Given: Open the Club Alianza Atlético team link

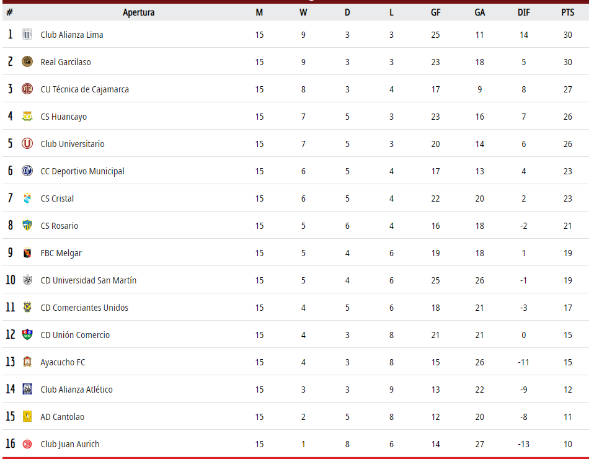Looking at the screenshot, I should point(77,390).
